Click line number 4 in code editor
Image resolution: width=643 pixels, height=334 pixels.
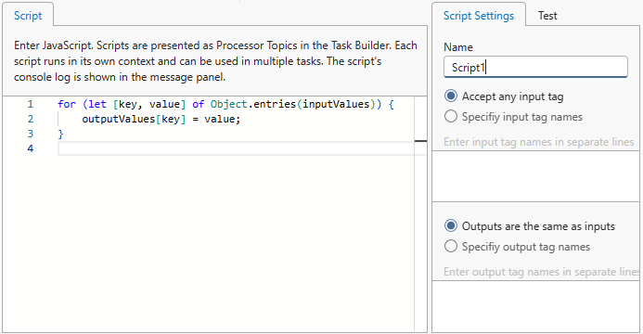pos(31,148)
